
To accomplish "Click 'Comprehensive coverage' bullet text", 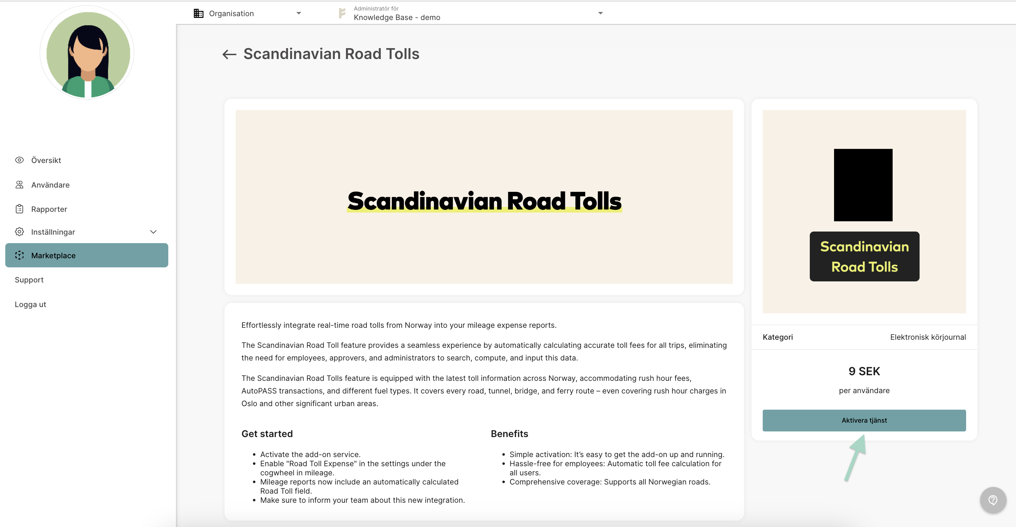I will click(x=610, y=482).
